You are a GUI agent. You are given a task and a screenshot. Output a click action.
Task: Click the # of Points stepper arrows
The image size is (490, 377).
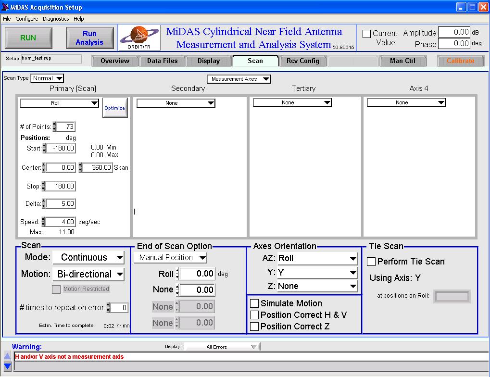54,126
